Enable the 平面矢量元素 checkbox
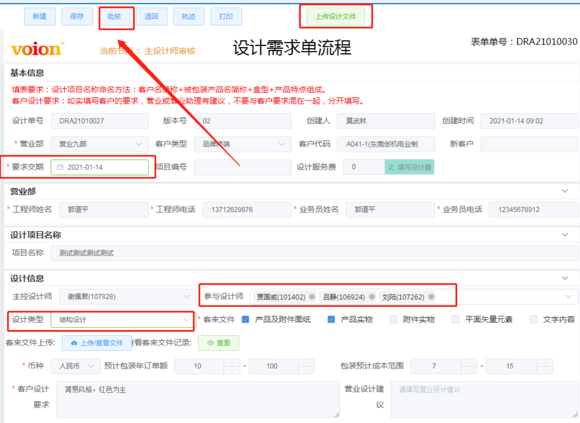 point(455,319)
